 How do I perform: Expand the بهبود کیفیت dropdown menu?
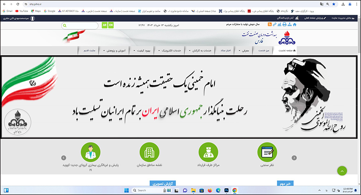(x=142, y=51)
